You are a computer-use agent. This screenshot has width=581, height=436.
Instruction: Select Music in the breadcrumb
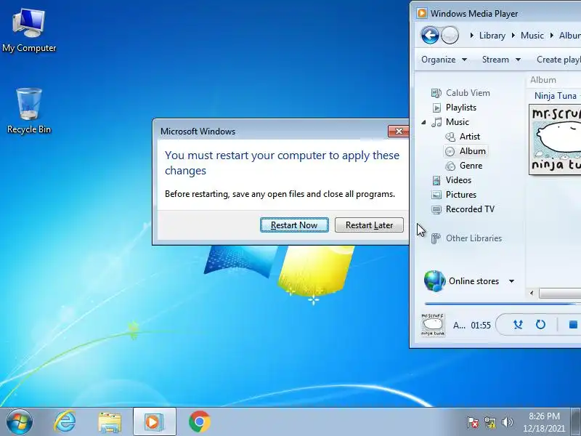(532, 36)
